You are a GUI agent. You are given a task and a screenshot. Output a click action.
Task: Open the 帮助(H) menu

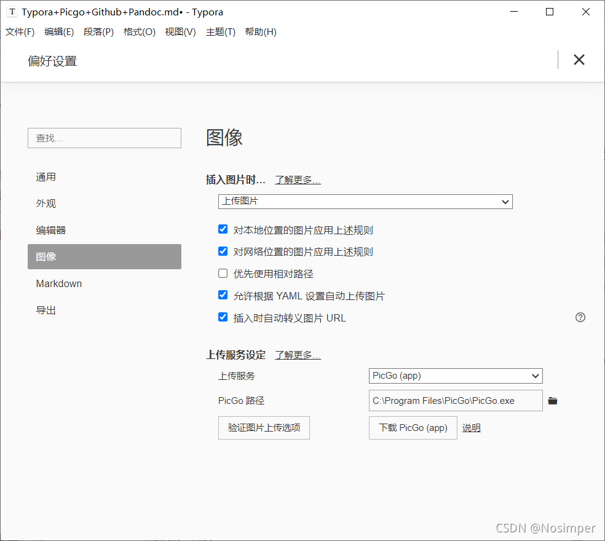click(x=261, y=32)
